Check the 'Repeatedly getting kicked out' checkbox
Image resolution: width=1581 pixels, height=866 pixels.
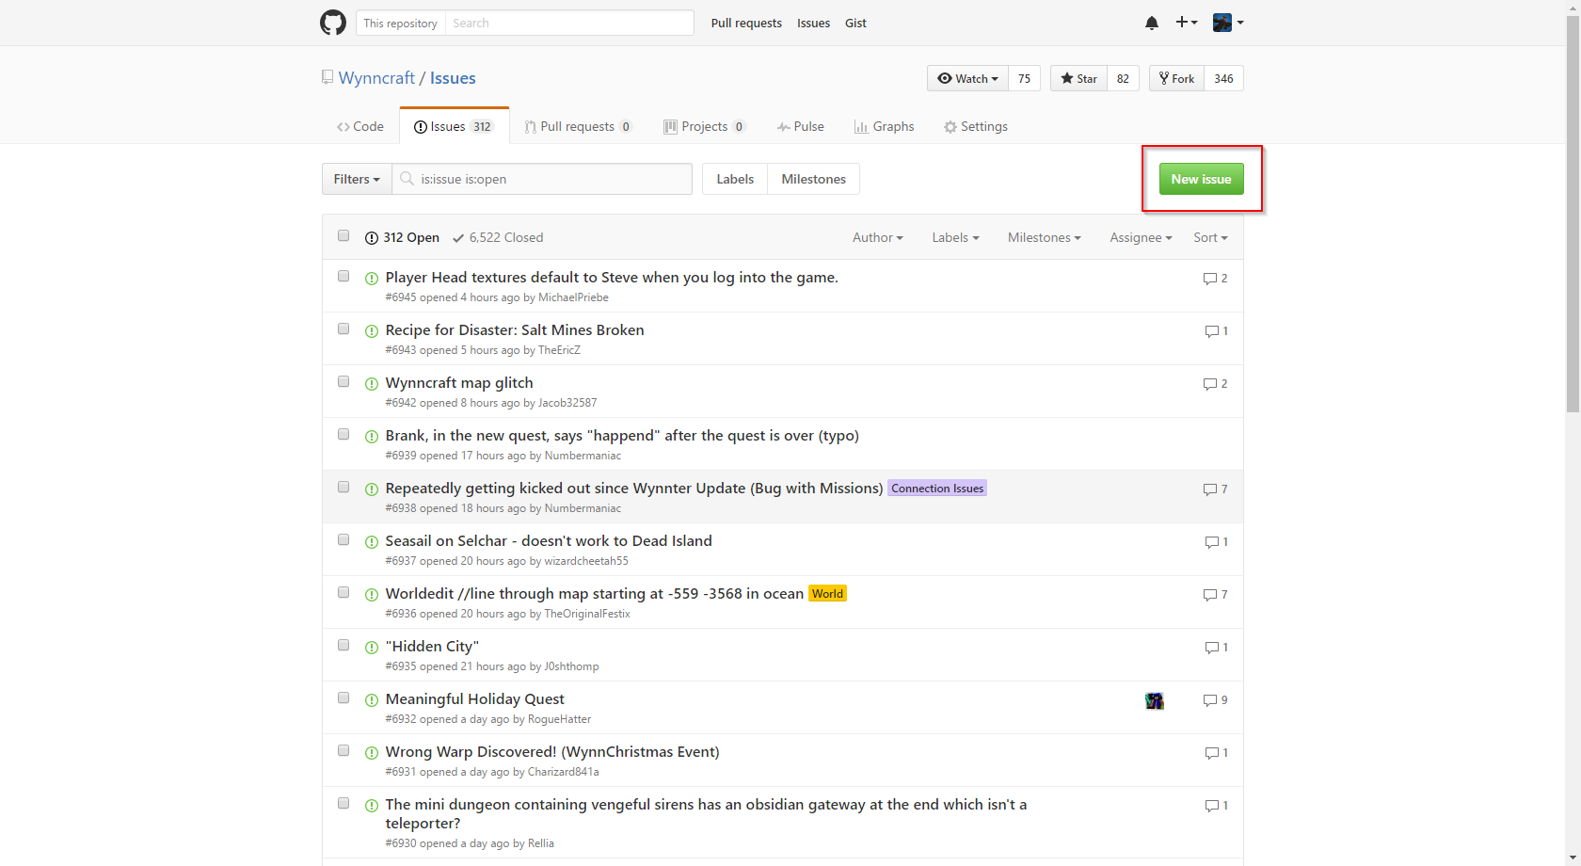(x=343, y=488)
